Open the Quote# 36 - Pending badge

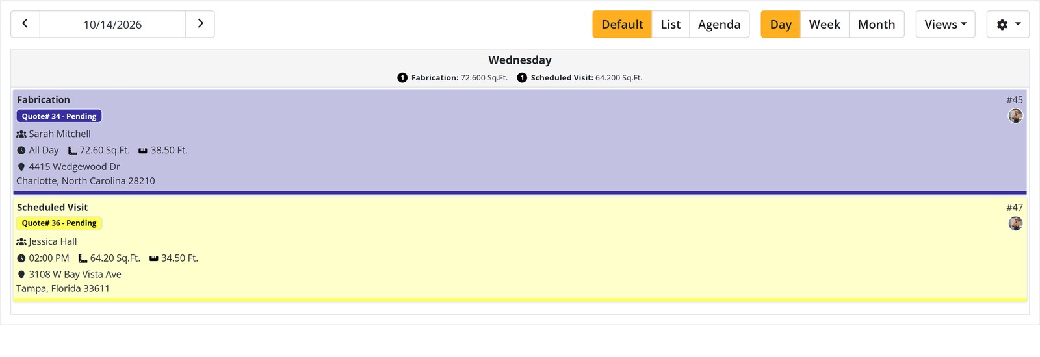click(59, 223)
